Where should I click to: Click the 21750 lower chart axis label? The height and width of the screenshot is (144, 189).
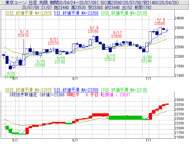click(x=179, y=133)
